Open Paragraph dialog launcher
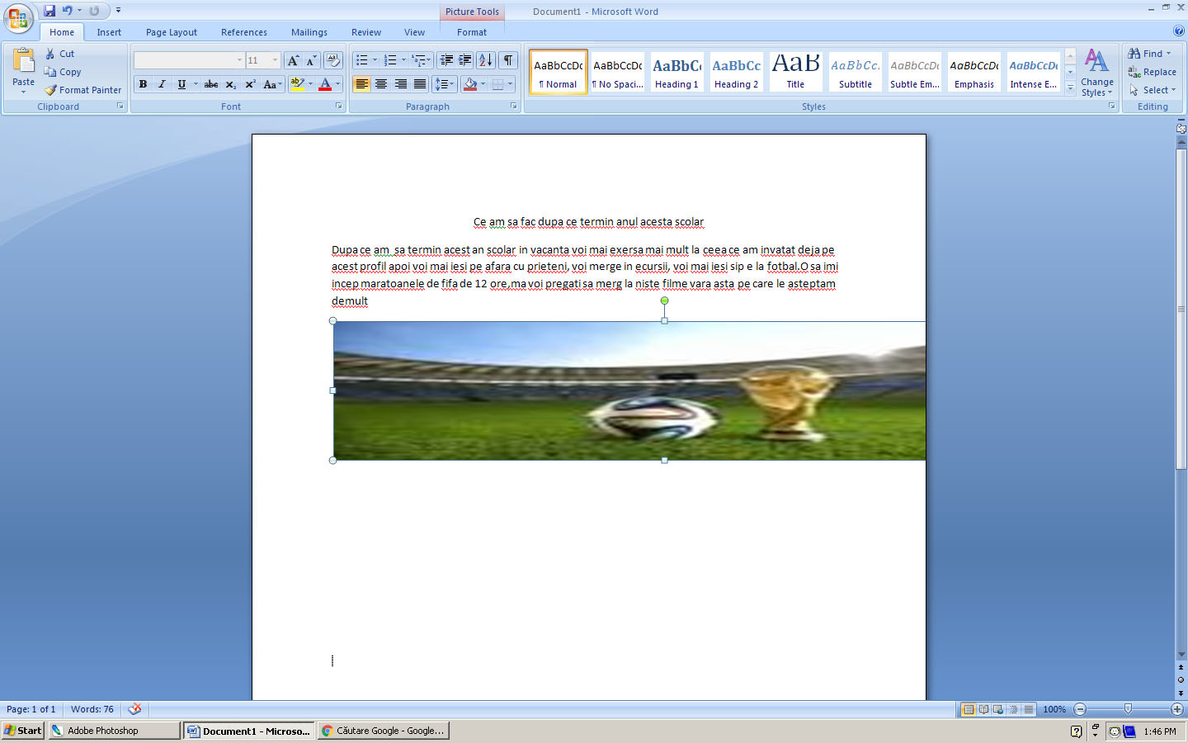The height and width of the screenshot is (743, 1188). (514, 106)
